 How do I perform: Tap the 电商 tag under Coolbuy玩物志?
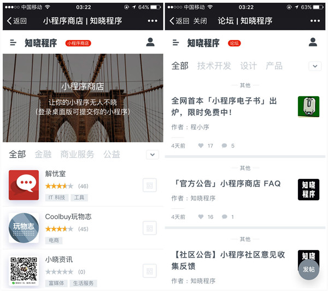[x=54, y=240]
